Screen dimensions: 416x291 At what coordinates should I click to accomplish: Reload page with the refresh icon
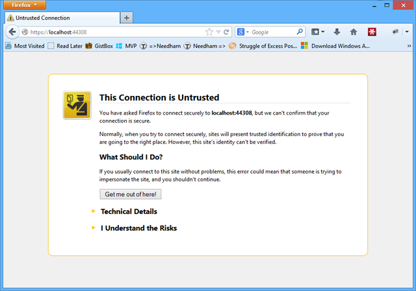coord(226,32)
